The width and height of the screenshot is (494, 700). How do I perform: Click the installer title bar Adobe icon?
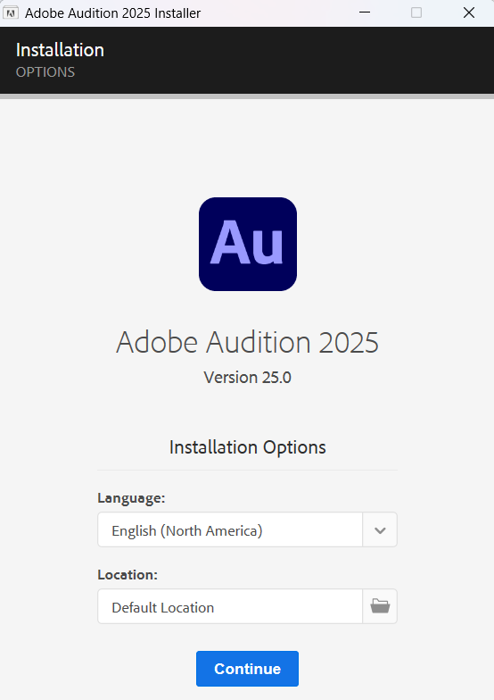(x=11, y=12)
